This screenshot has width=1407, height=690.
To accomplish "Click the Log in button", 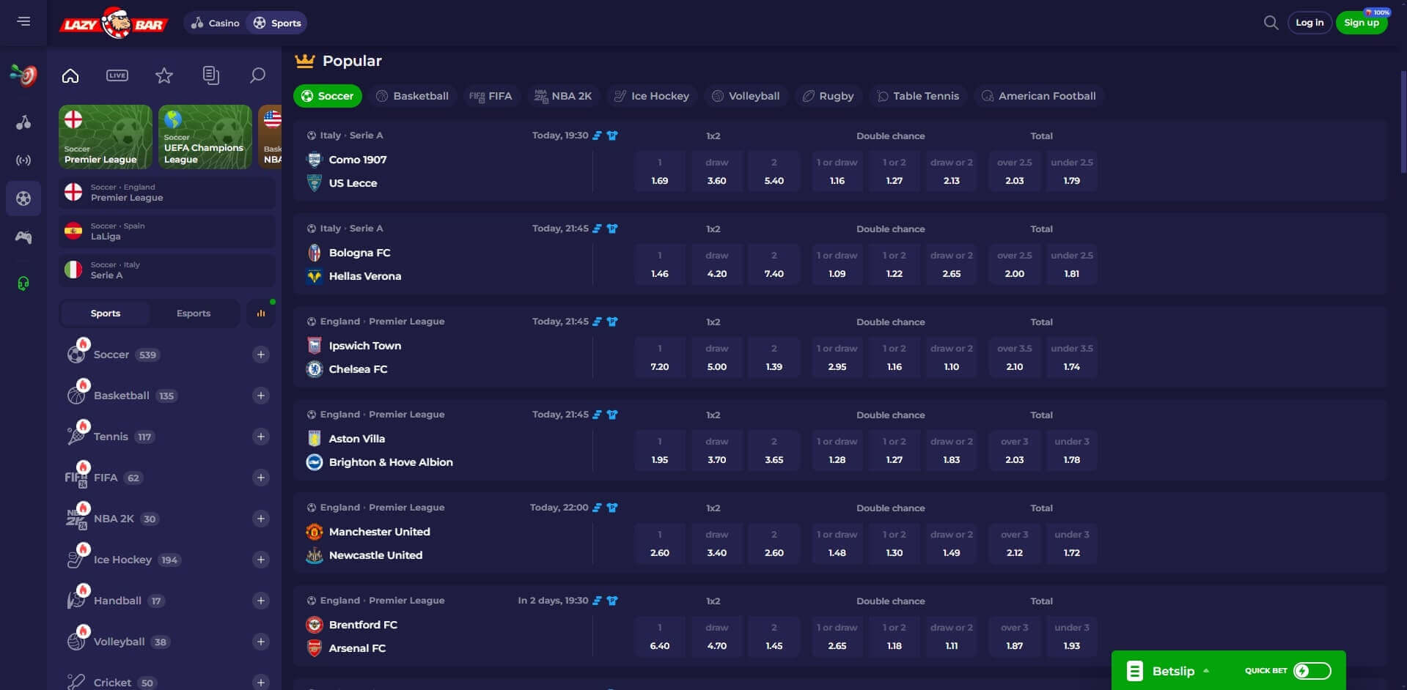I will point(1309,23).
